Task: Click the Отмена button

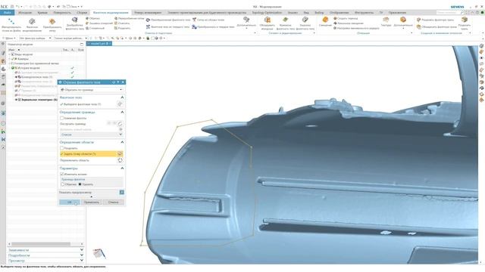Action: pos(113,202)
